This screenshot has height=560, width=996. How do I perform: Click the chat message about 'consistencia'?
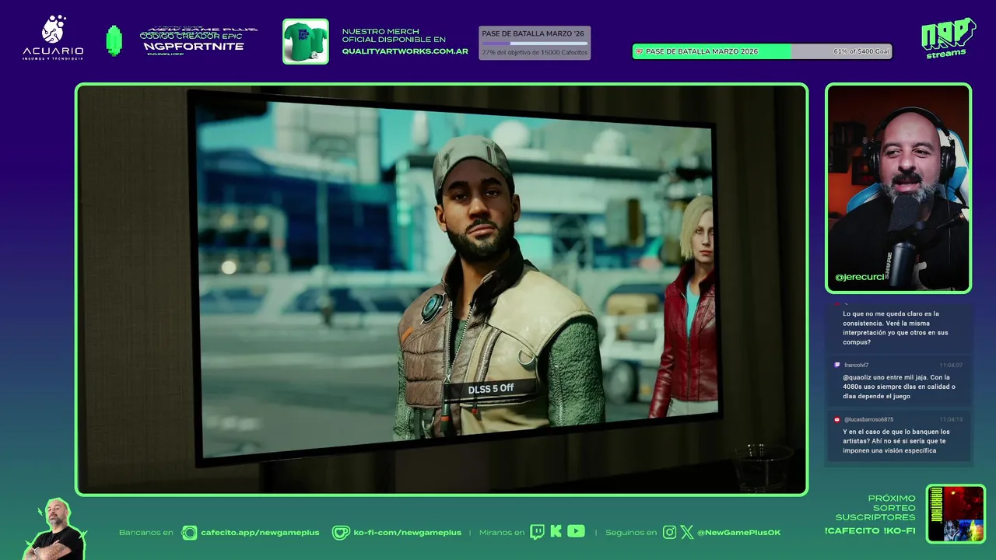click(x=896, y=328)
